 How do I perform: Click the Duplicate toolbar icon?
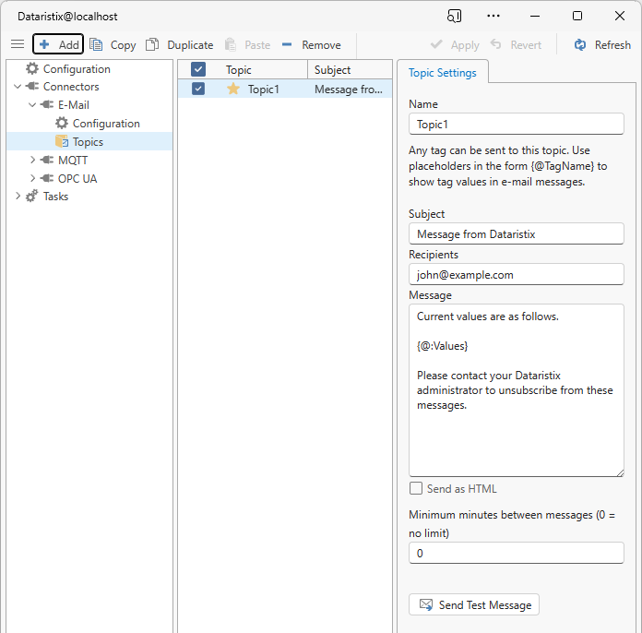tap(153, 44)
